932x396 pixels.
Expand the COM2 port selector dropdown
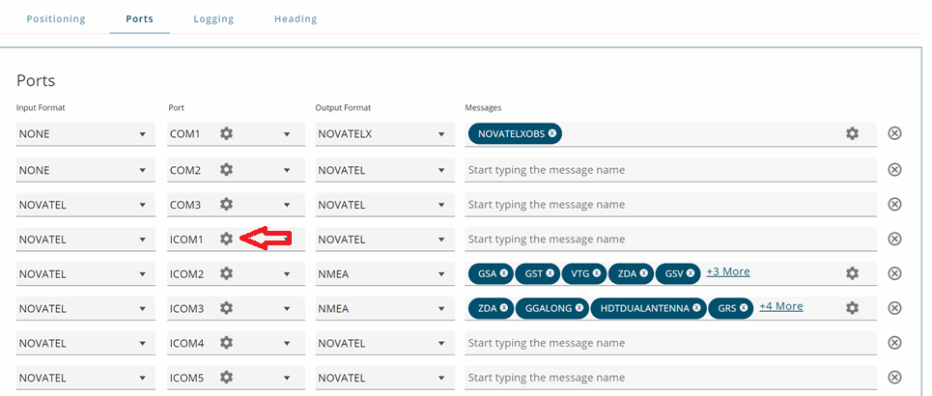click(x=287, y=171)
